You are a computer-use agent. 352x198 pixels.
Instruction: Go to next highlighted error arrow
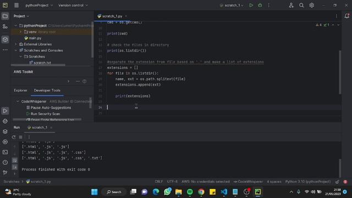(338, 25)
